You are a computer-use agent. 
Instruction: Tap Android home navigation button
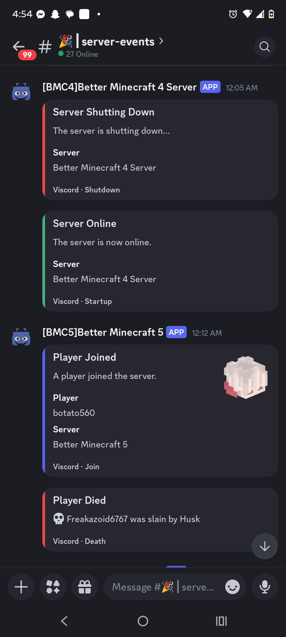click(143, 621)
